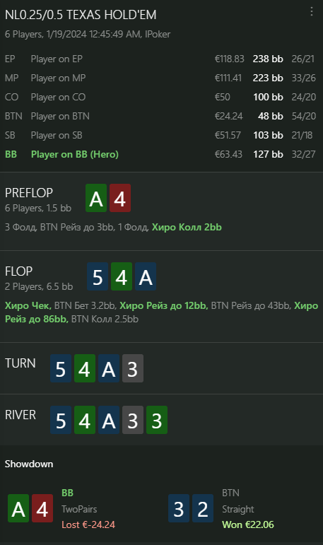
Task: Click BTN's blue 3 showdown card
Action: click(x=179, y=508)
